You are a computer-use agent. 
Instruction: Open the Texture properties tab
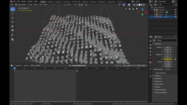point(150,76)
